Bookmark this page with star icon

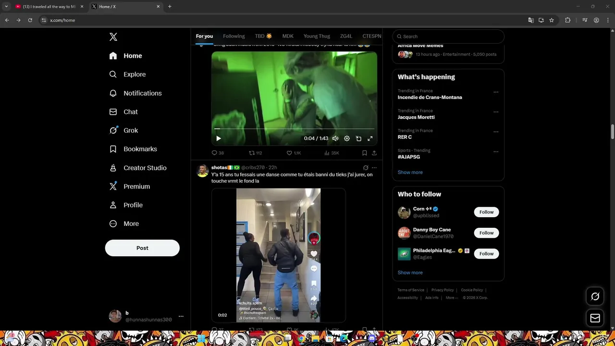click(x=552, y=20)
